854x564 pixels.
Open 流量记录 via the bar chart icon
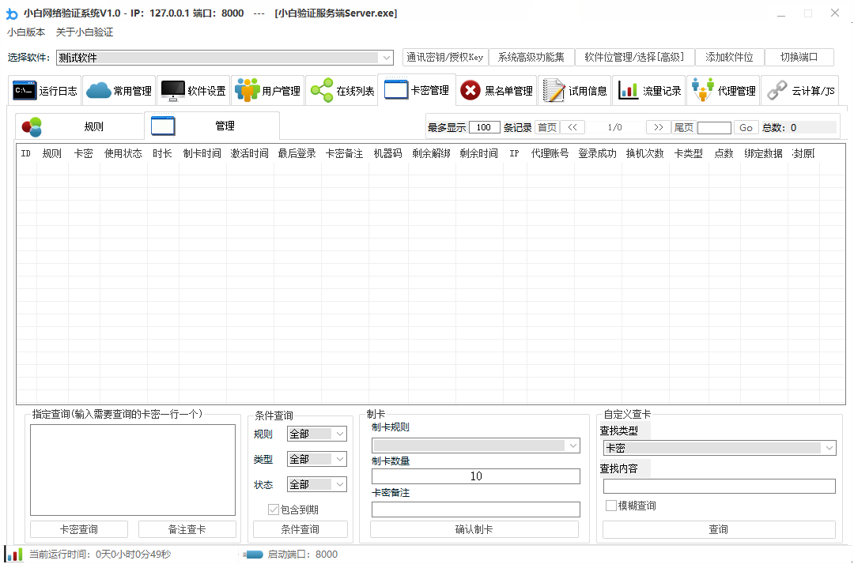click(629, 89)
